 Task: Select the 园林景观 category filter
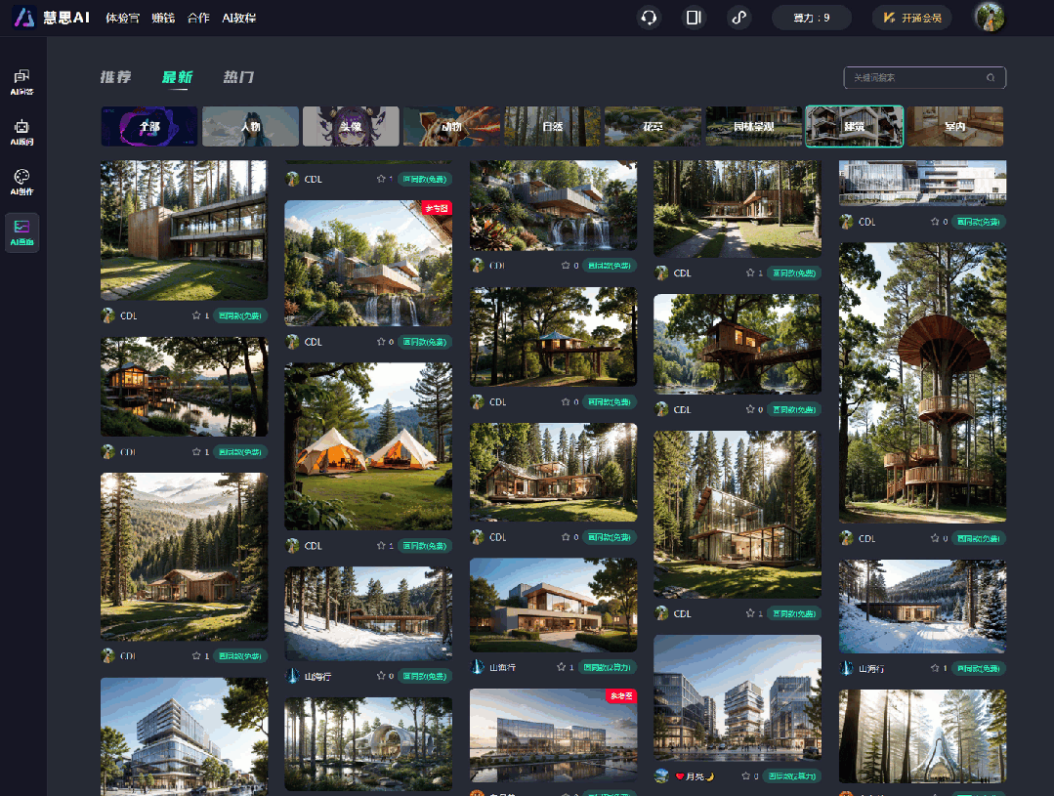(x=753, y=127)
